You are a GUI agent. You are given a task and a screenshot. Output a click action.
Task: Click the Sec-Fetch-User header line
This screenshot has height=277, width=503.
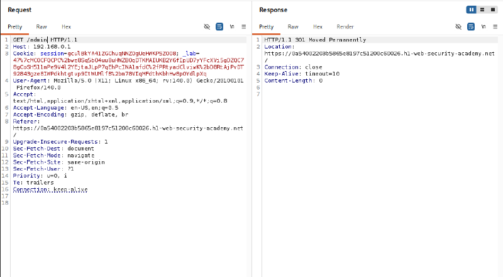pyautogui.click(x=43, y=169)
